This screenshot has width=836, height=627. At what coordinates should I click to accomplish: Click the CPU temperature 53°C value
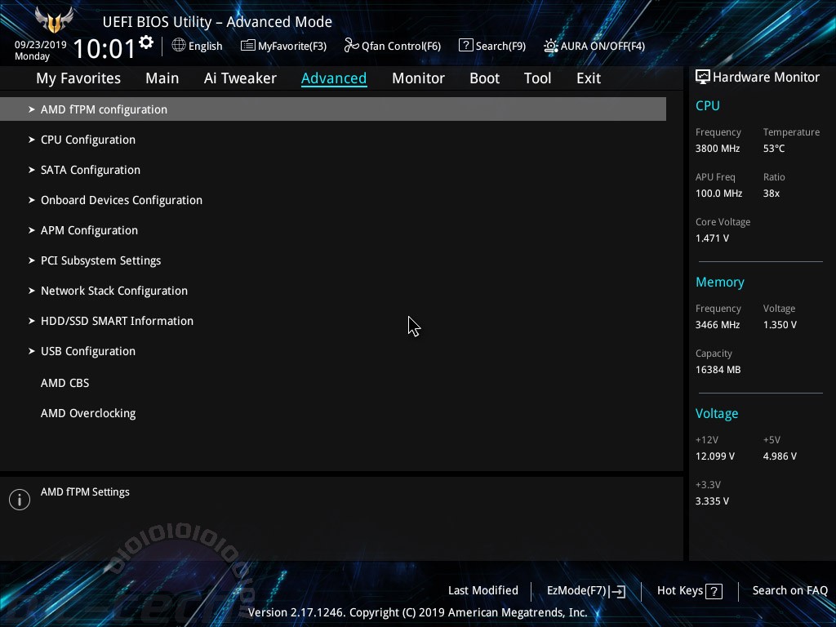click(x=774, y=149)
